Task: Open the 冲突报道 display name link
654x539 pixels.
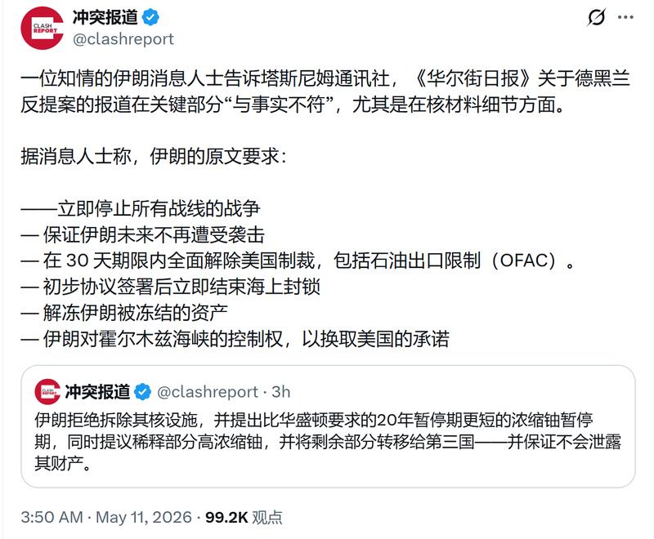Action: (x=105, y=17)
